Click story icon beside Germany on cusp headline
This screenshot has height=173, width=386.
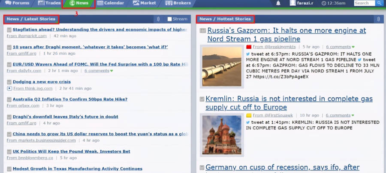tap(202, 167)
